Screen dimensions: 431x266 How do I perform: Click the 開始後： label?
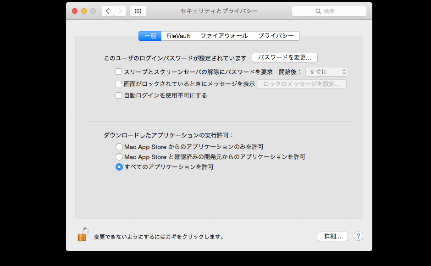point(290,72)
